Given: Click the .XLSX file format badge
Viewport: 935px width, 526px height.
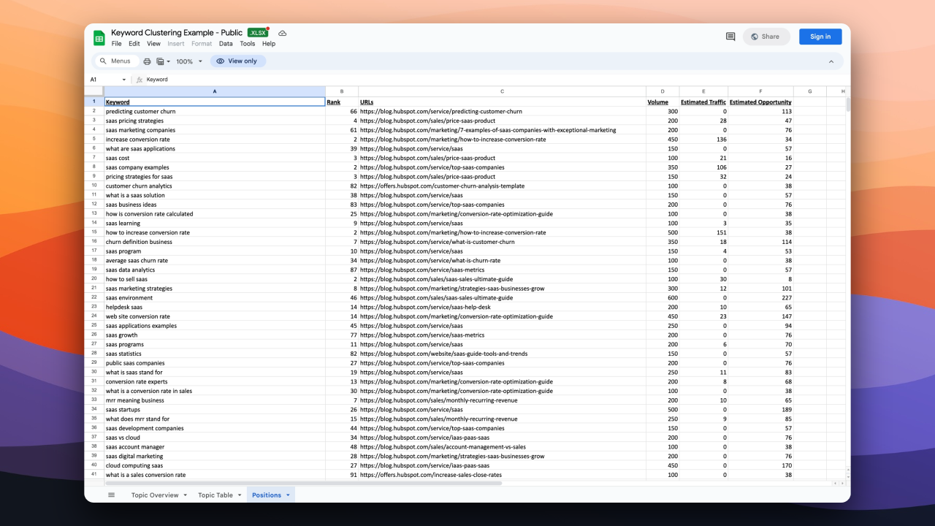Looking at the screenshot, I should 258,33.
